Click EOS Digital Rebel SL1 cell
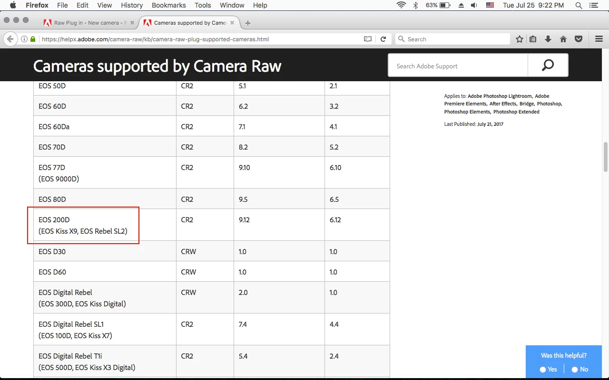This screenshot has height=380, width=609. click(105, 329)
